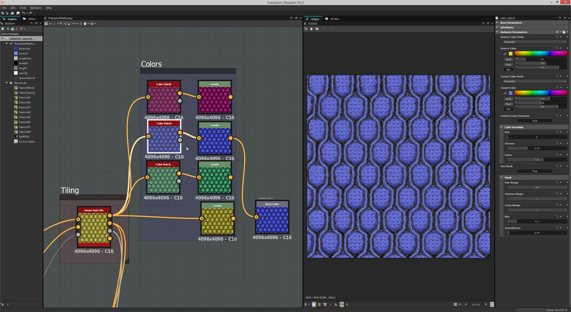Screen dimensions: 571x312
Task: Click fit-to-view icon in graph toolbar
Action: 46,24
